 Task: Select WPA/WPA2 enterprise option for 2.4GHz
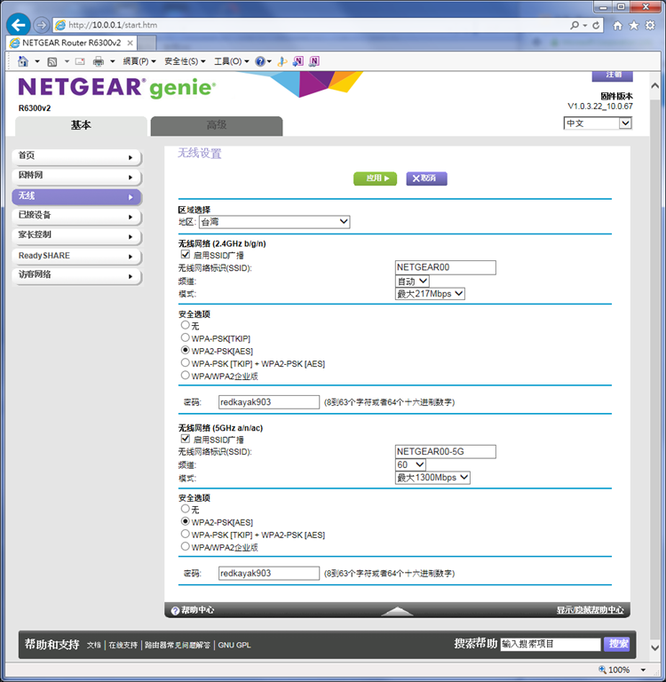click(186, 376)
